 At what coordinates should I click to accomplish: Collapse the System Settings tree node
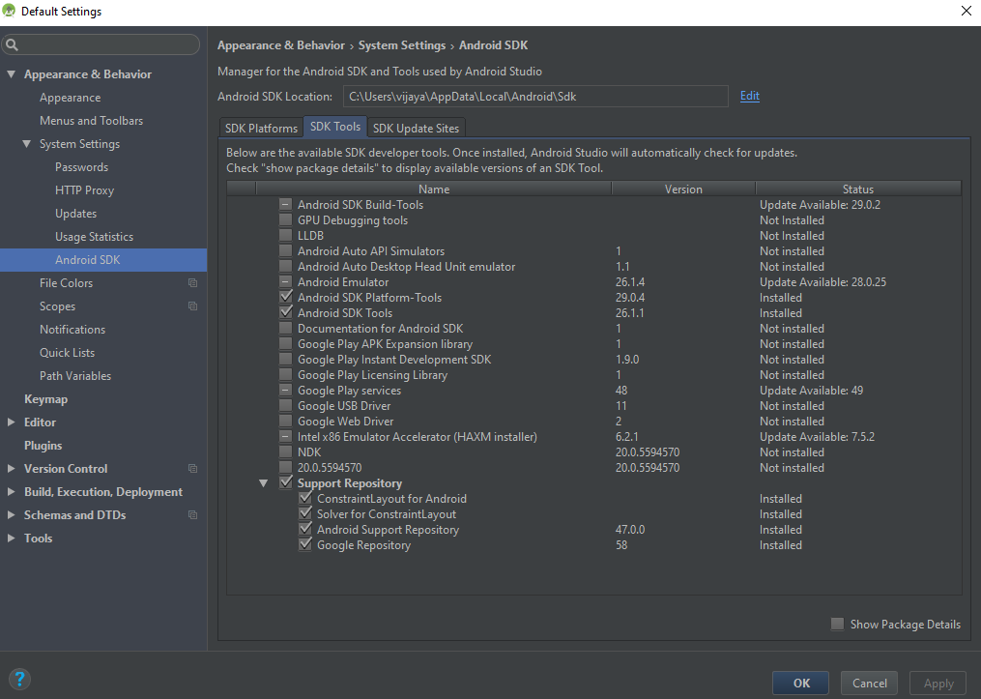coord(26,144)
